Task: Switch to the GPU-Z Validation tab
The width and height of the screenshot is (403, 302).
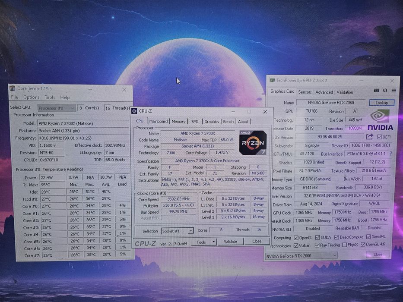Action: (345, 92)
